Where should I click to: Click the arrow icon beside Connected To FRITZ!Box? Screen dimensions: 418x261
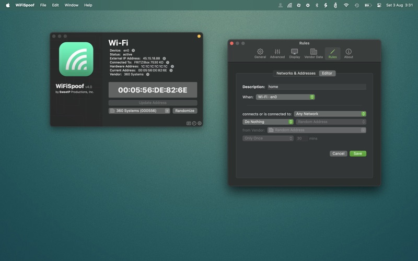pyautogui.click(x=168, y=62)
